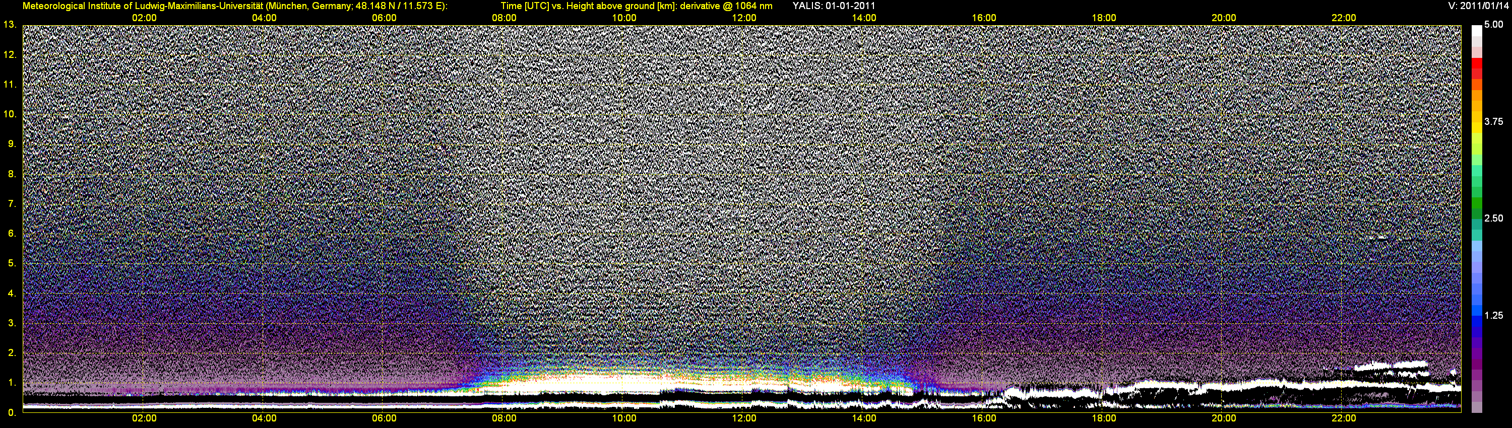
Task: Click the 22:00 time label on the top axis
Action: (1344, 18)
